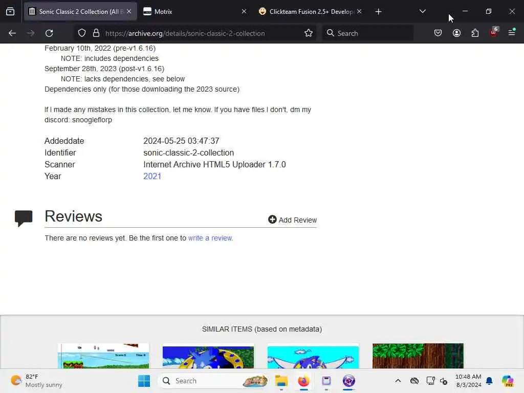Close the Motrix tab
This screenshot has width=524, height=393.
click(244, 11)
